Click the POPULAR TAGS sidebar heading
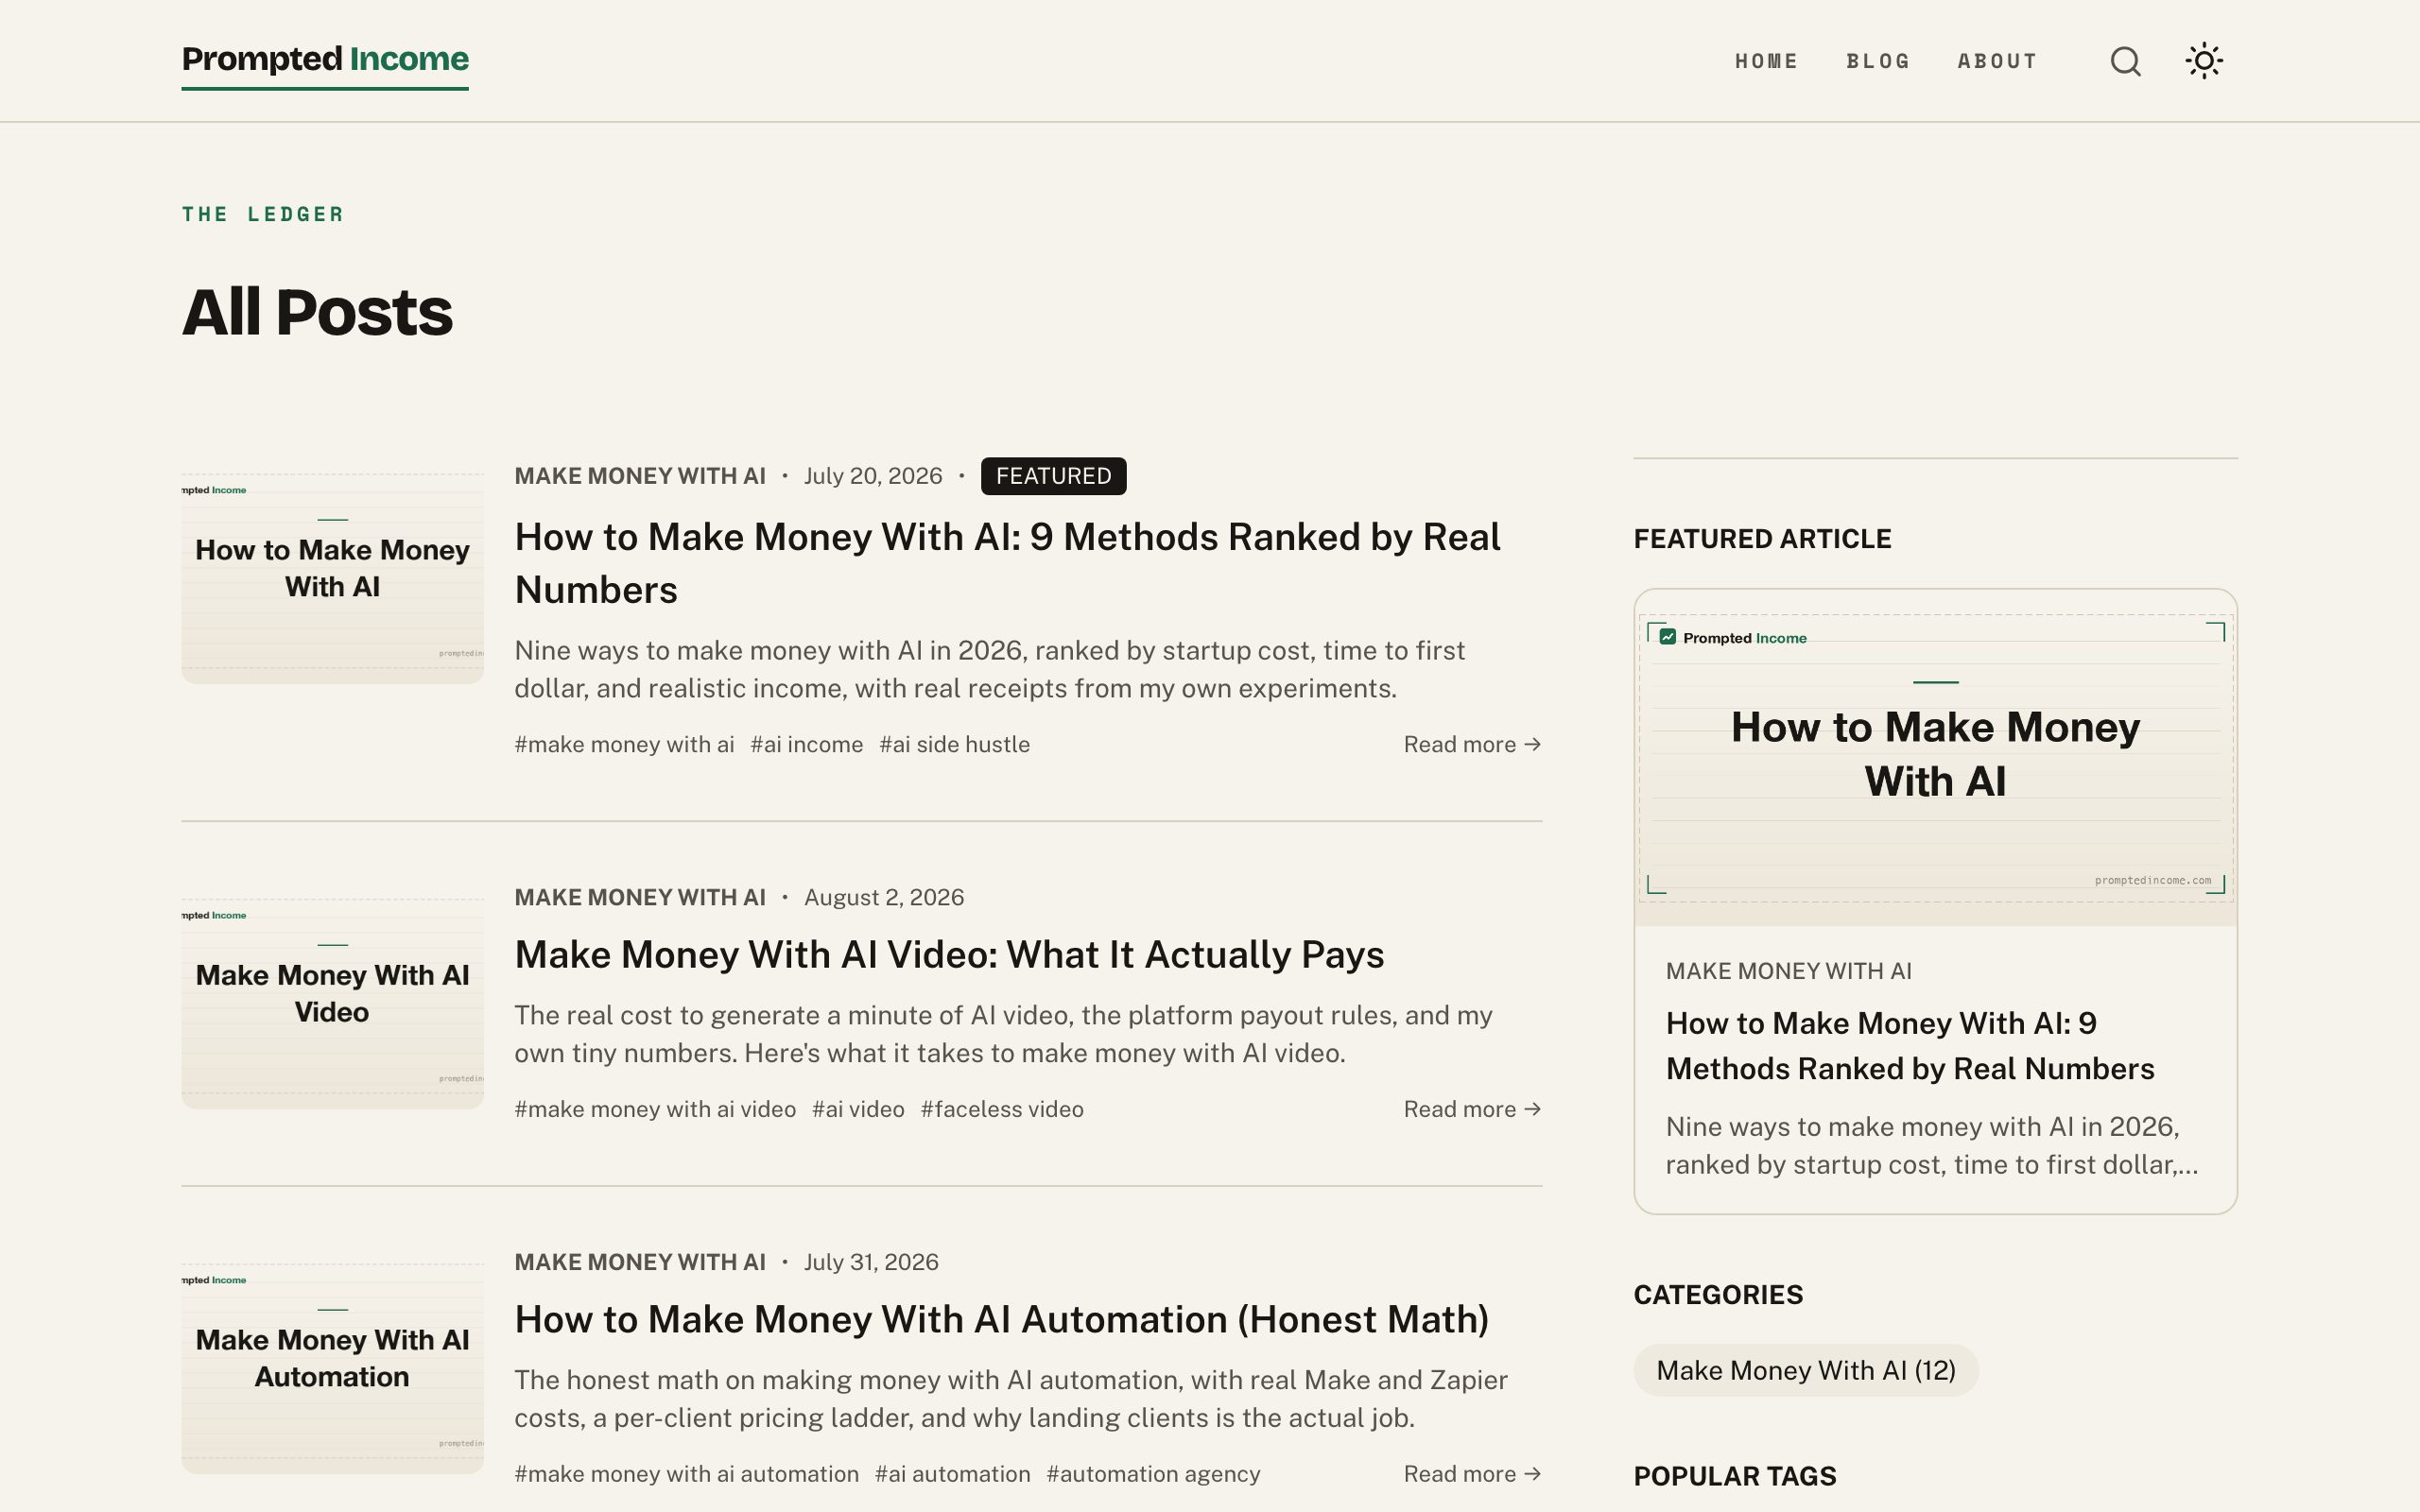 (x=1735, y=1476)
